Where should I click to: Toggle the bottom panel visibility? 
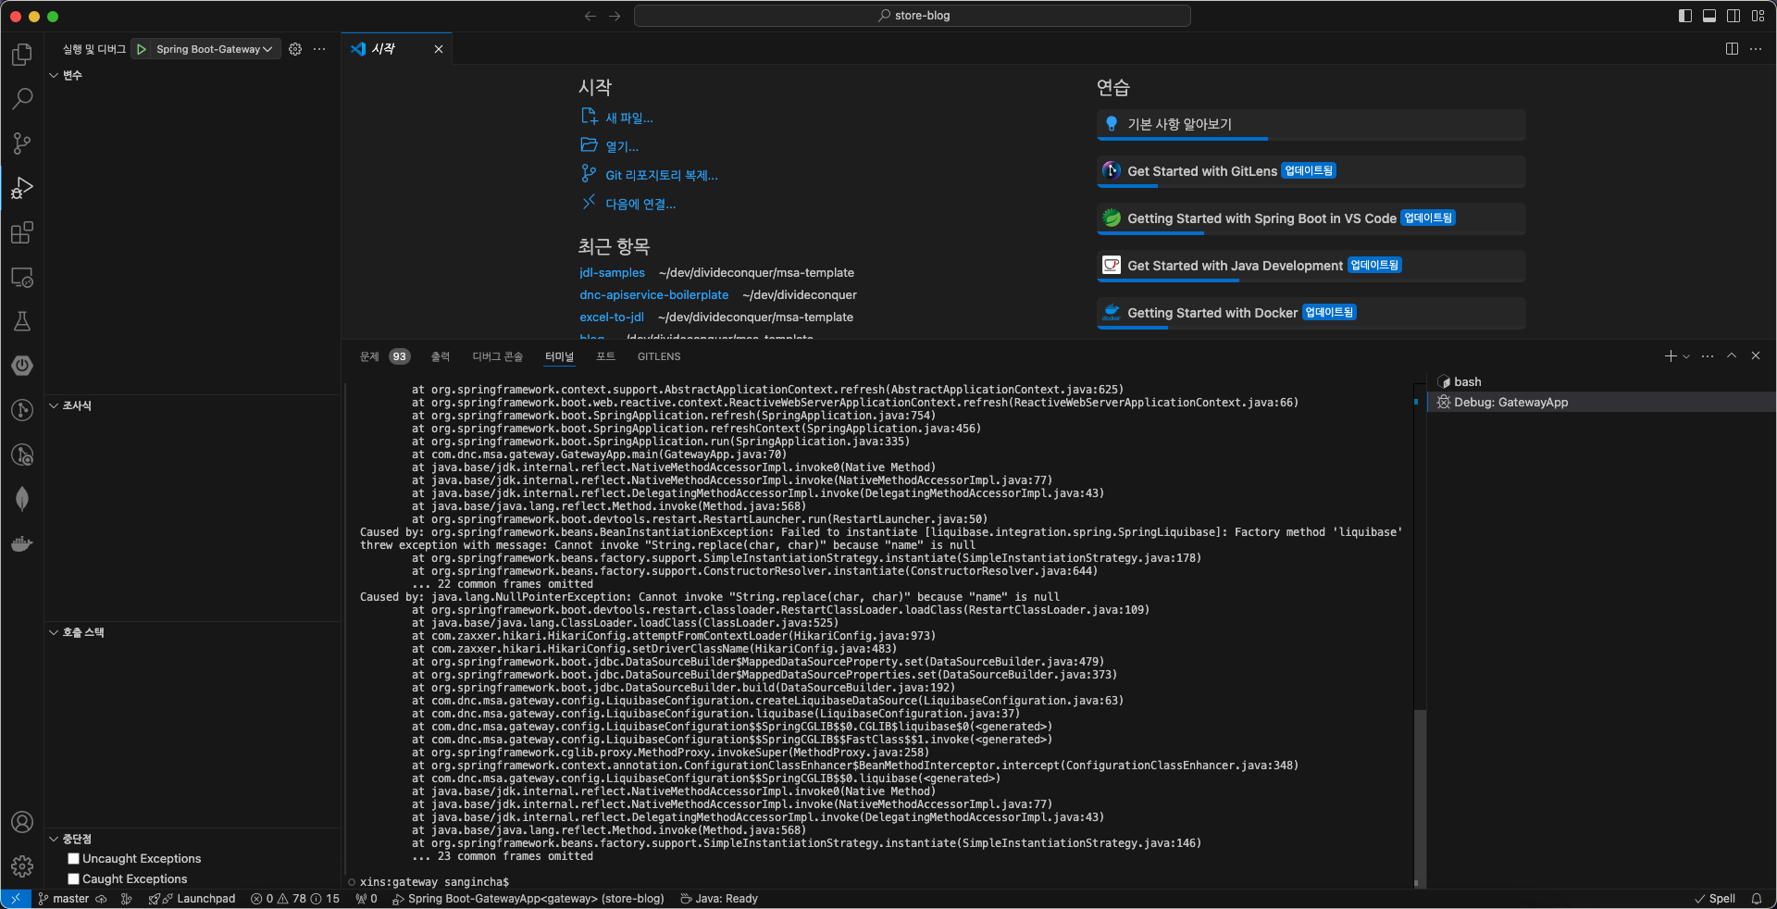click(1709, 16)
